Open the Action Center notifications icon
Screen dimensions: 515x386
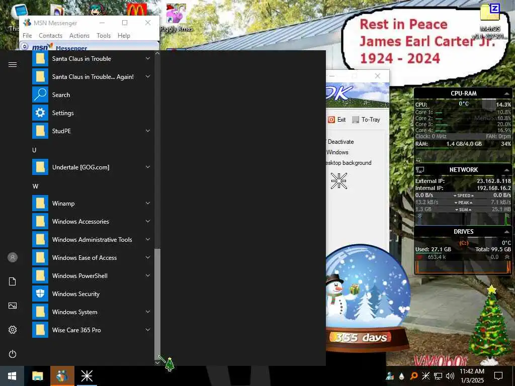pyautogui.click(x=498, y=376)
